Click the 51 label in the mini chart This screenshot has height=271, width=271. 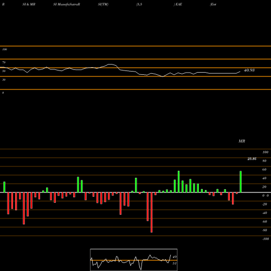tap(175, 263)
